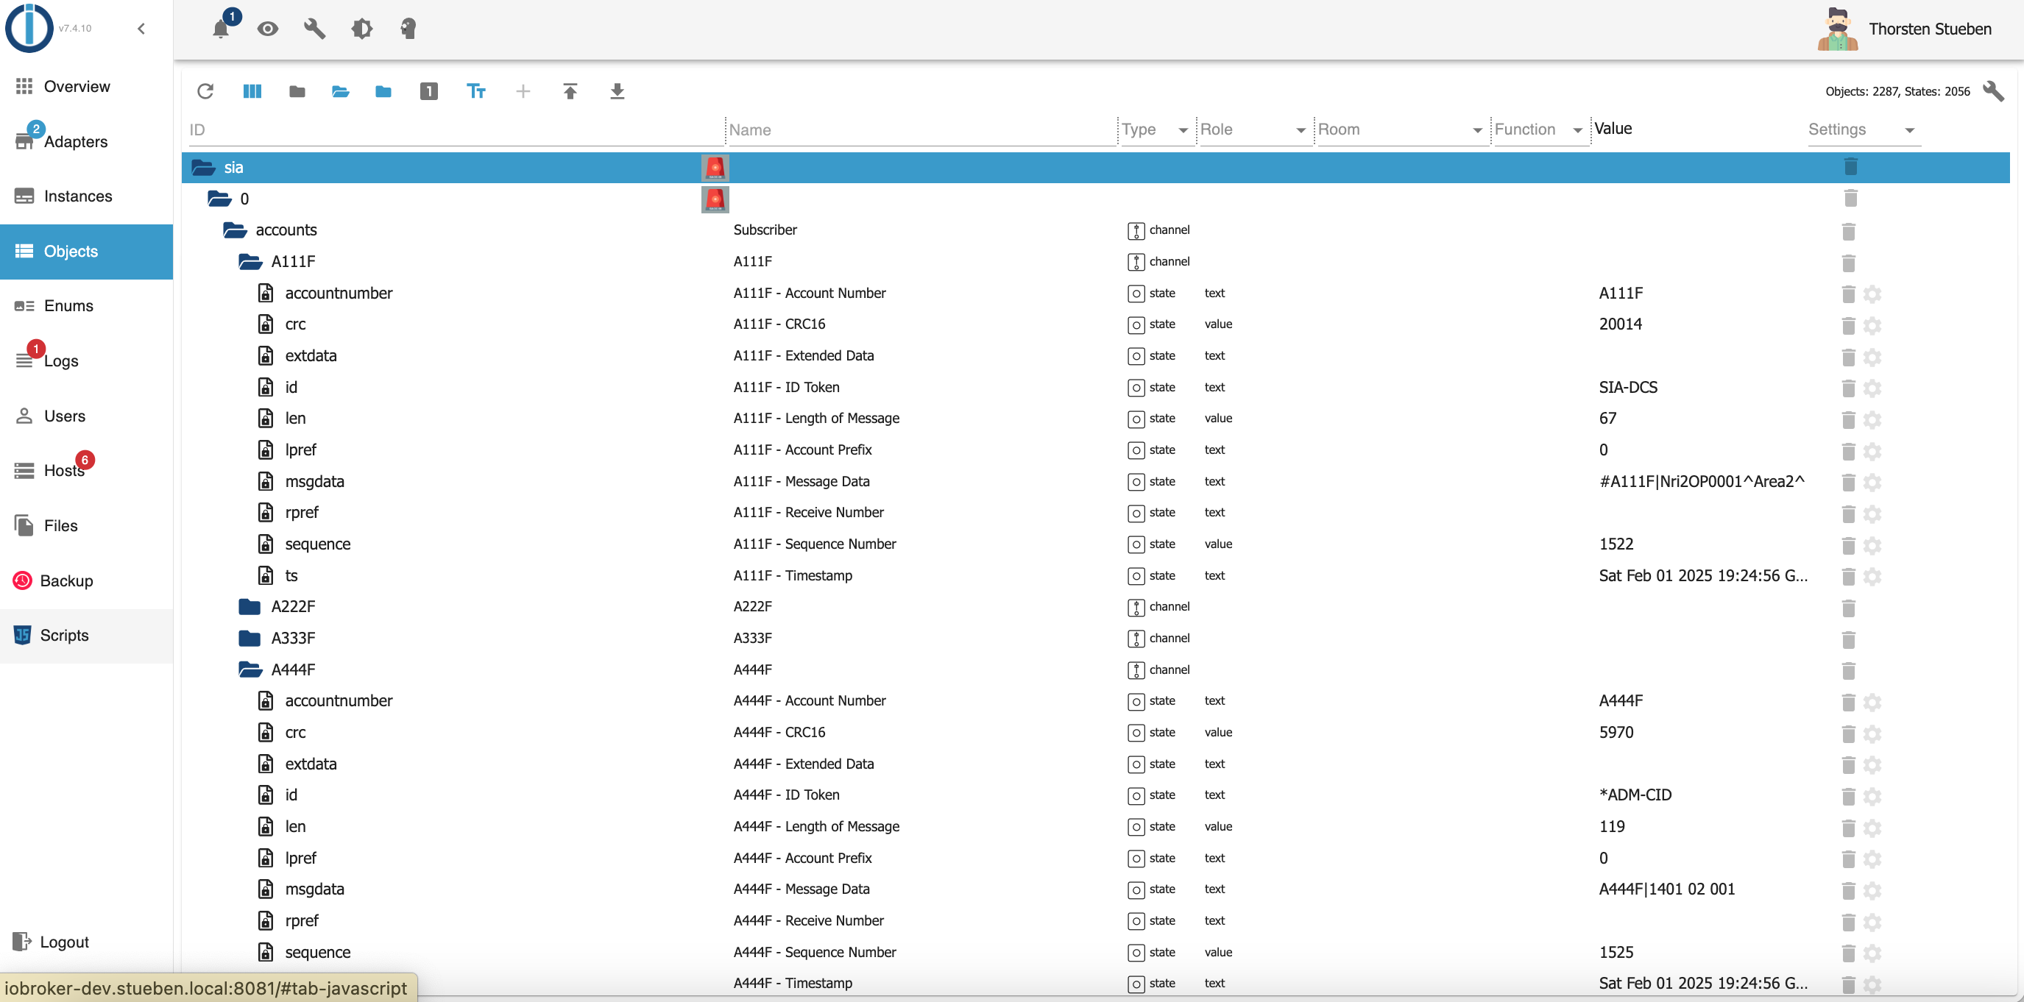Refresh the objects tree
This screenshot has width=2024, height=1002.
coord(206,91)
